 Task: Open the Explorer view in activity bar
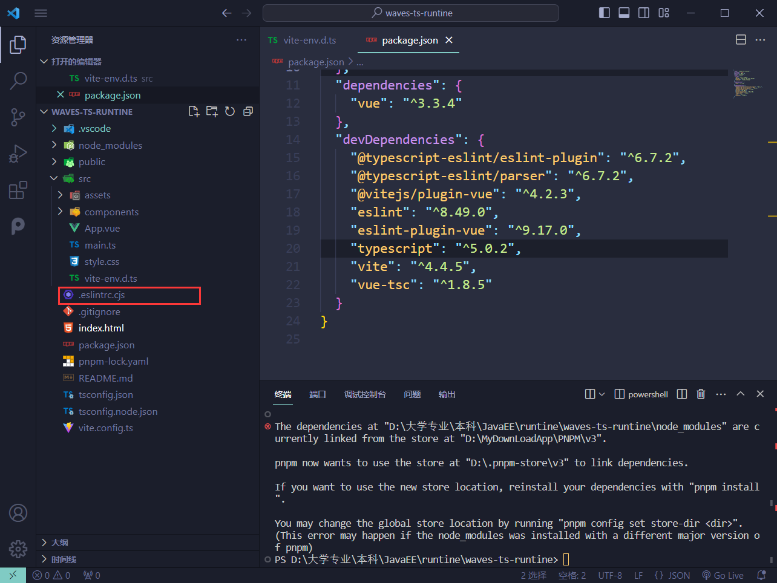pyautogui.click(x=18, y=45)
